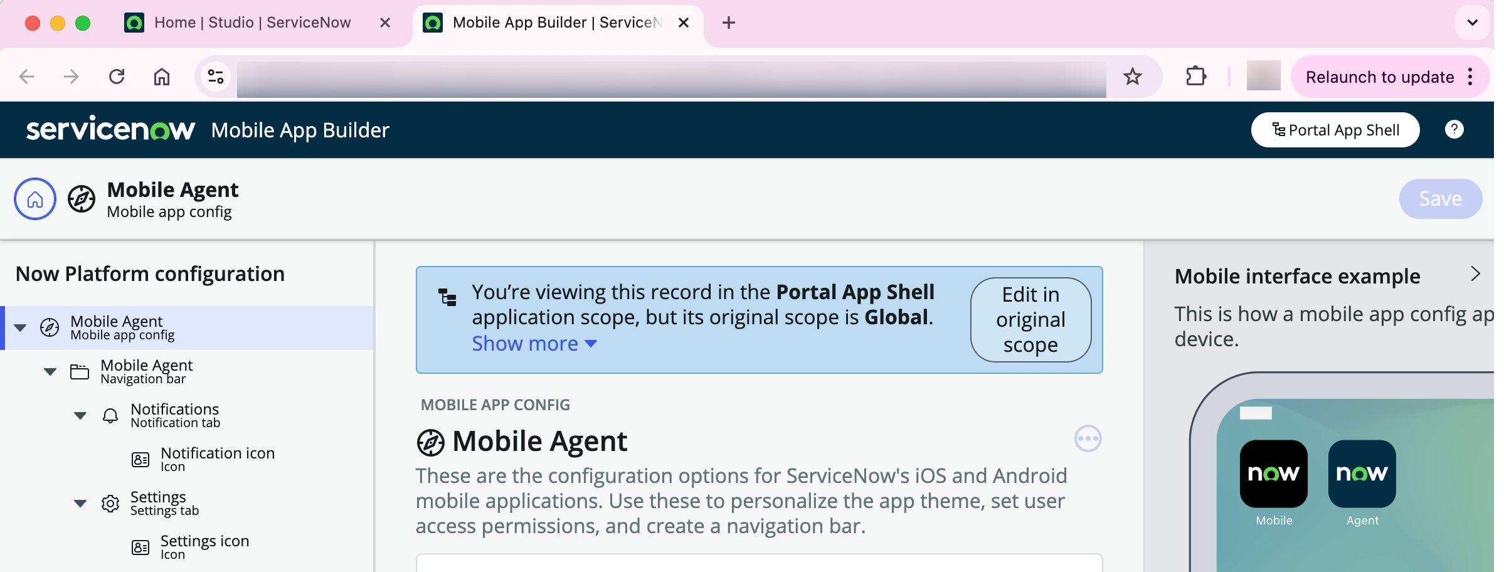This screenshot has height=572, width=1504.
Task: Open the help question mark icon
Action: (x=1454, y=129)
